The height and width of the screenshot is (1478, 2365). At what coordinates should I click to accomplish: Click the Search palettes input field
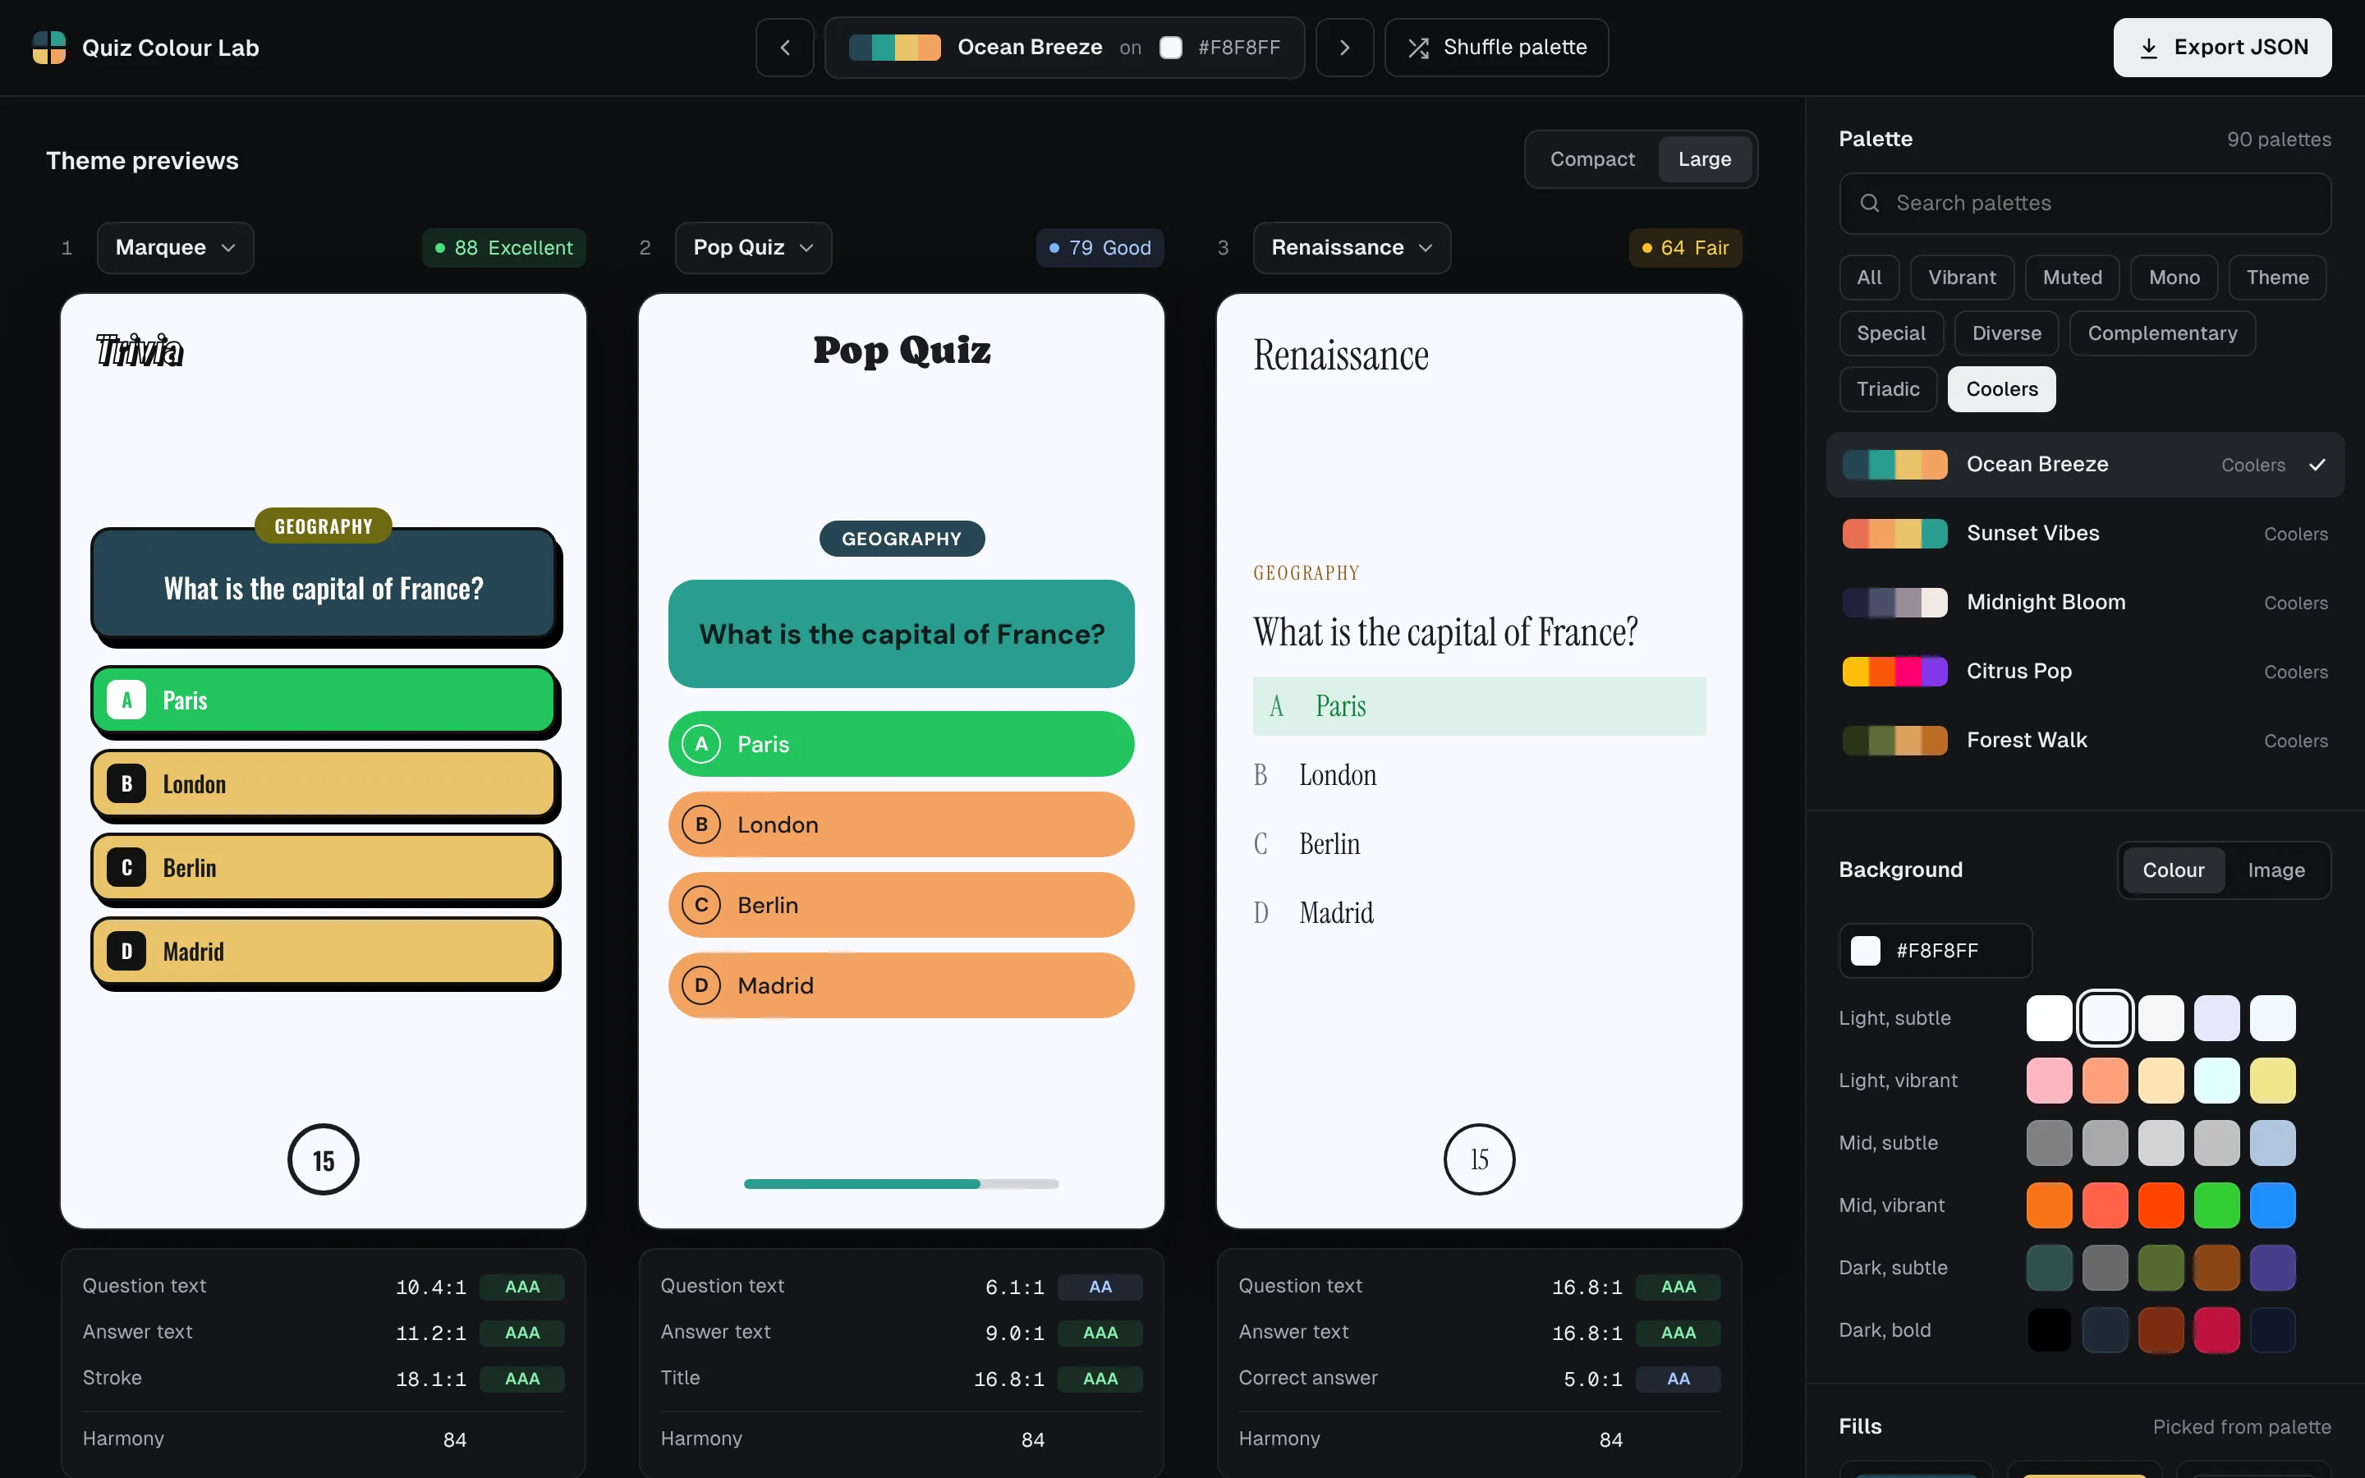(x=2084, y=204)
